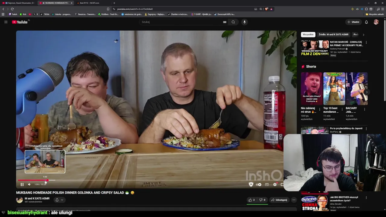Open the BACIARY Jola short
Screen dimensions: 386x217
pyautogui.click(x=356, y=89)
